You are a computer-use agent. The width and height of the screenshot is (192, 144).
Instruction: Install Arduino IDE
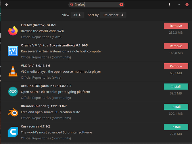[176, 86]
